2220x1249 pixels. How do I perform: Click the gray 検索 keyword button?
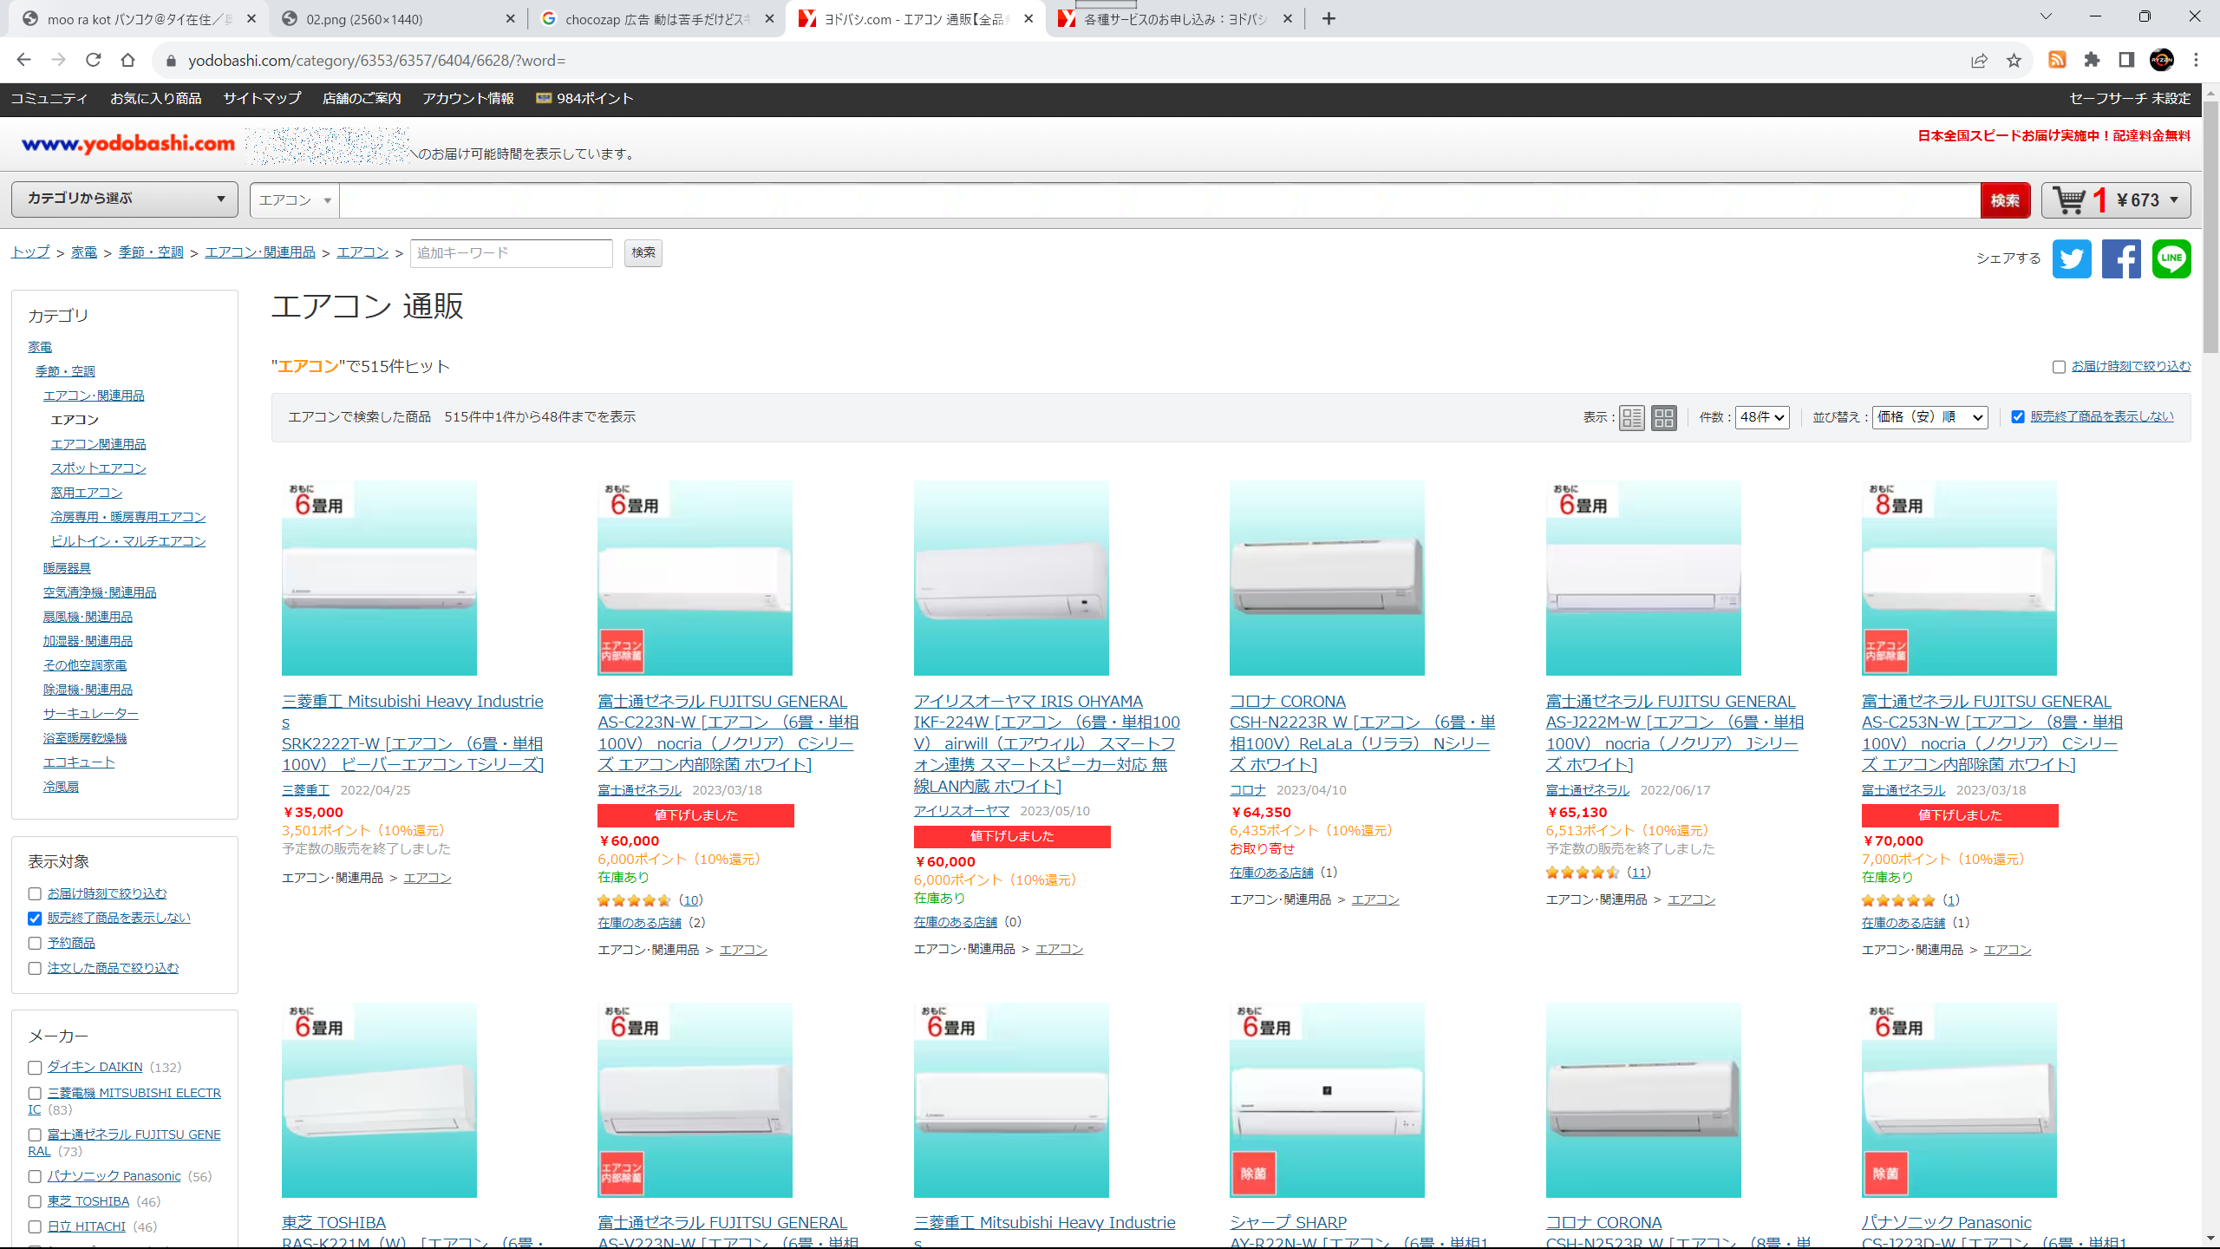coord(643,253)
